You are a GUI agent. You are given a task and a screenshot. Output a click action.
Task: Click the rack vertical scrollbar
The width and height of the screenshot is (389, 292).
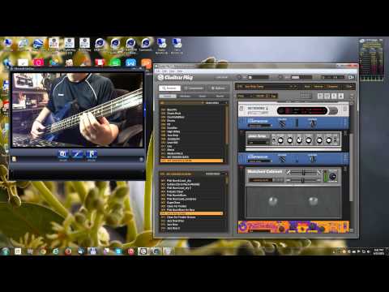pyautogui.click(x=351, y=166)
